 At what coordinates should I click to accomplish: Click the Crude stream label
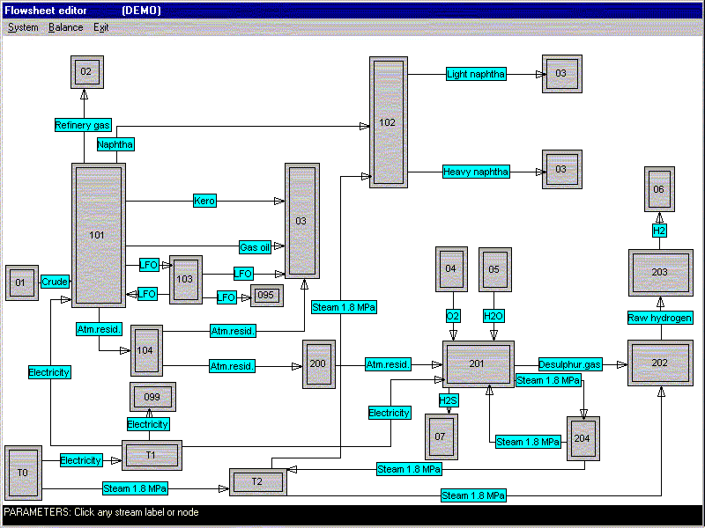[56, 282]
